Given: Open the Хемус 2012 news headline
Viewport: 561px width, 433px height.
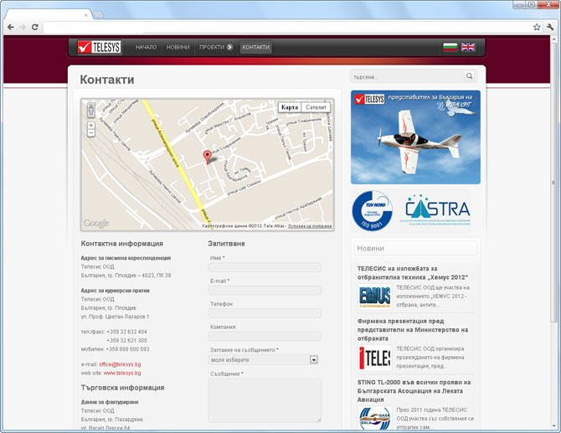Looking at the screenshot, I should pyautogui.click(x=413, y=273).
